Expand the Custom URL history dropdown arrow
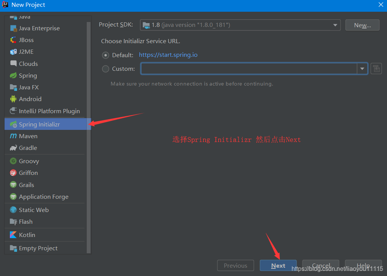The width and height of the screenshot is (387, 276). pyautogui.click(x=362, y=69)
